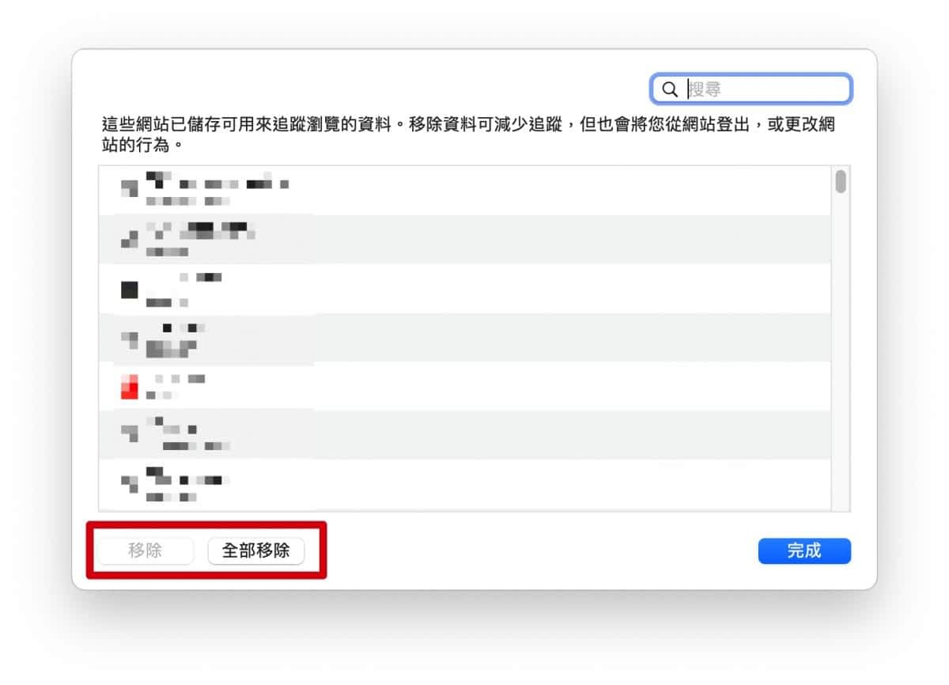Viewport: 949px width, 685px height.
Task: Click the red favicon in website list
Action: coord(130,387)
